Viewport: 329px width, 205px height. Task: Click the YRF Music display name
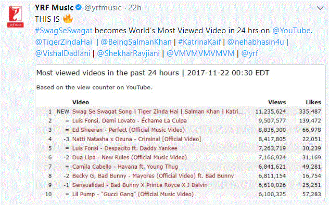54,8
